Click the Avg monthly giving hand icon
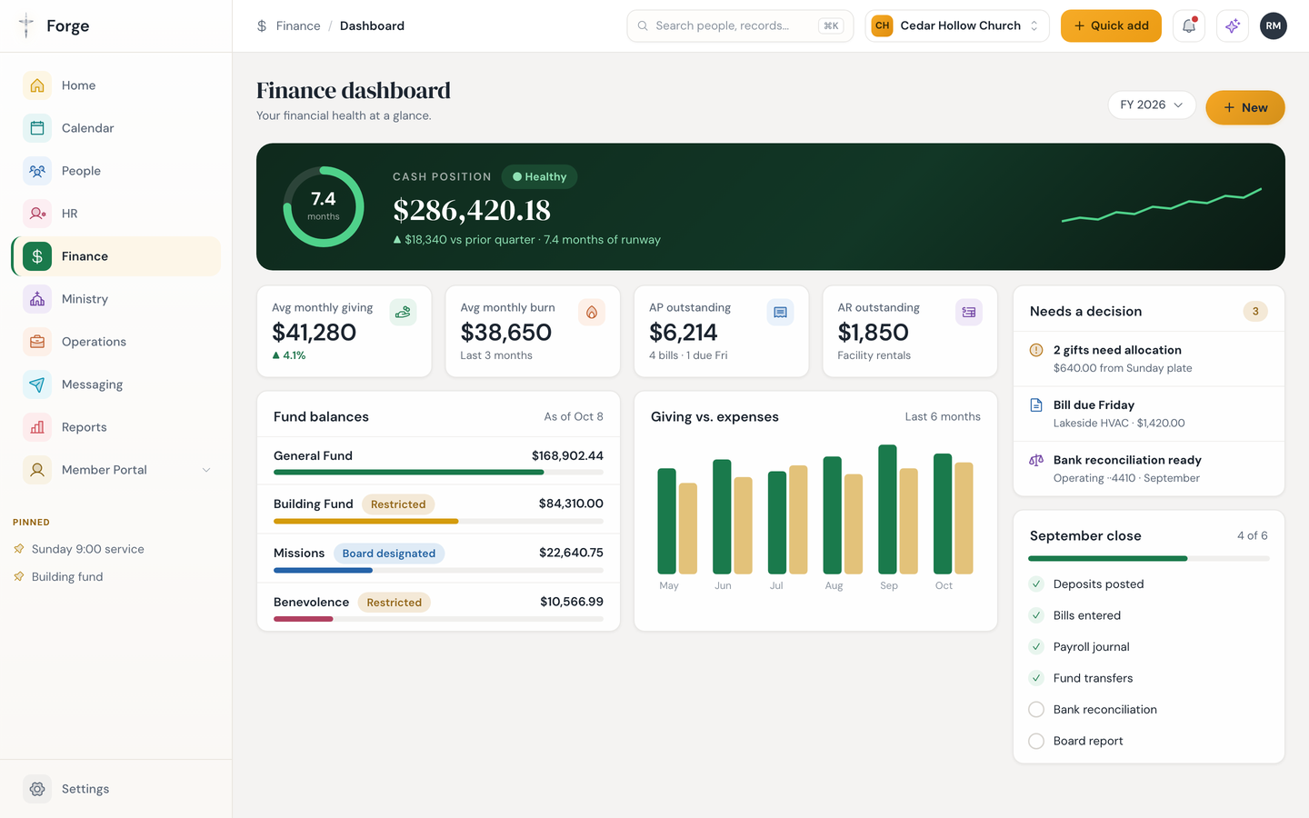 (x=403, y=313)
